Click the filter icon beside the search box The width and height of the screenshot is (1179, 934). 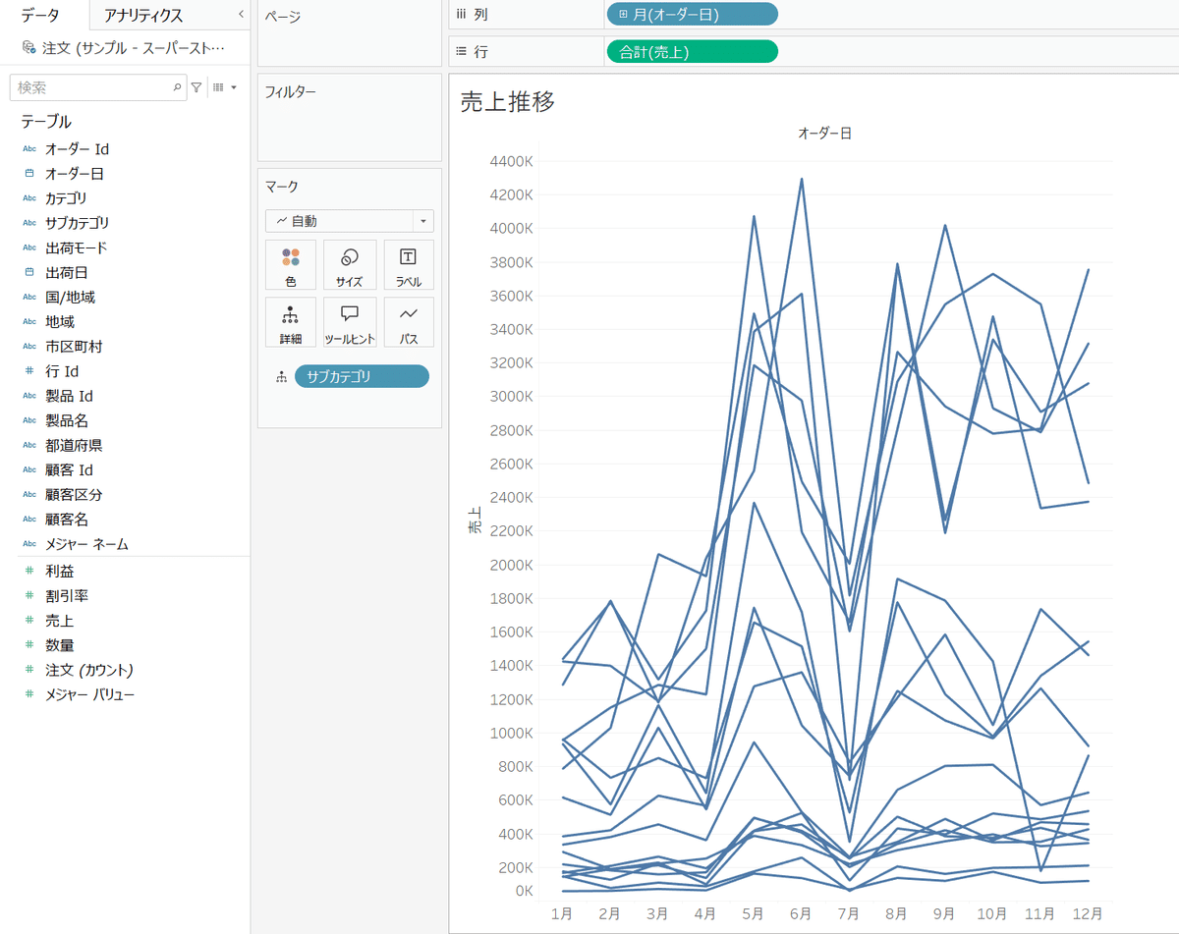pyautogui.click(x=196, y=87)
